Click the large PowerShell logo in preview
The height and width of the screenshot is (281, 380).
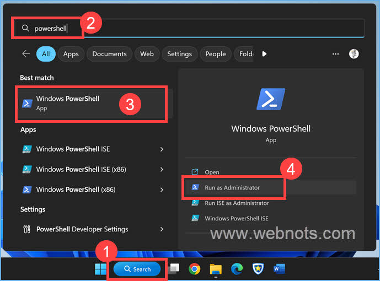[x=271, y=99]
